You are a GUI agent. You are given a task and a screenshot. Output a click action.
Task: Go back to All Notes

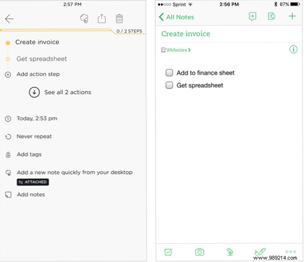coord(176,17)
